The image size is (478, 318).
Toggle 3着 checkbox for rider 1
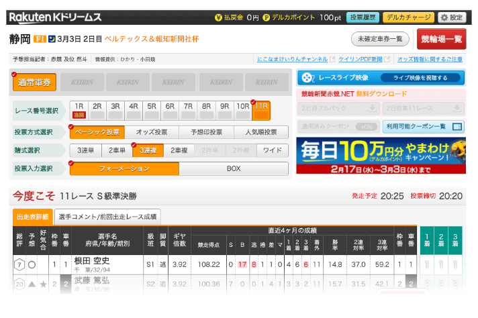[x=455, y=265]
